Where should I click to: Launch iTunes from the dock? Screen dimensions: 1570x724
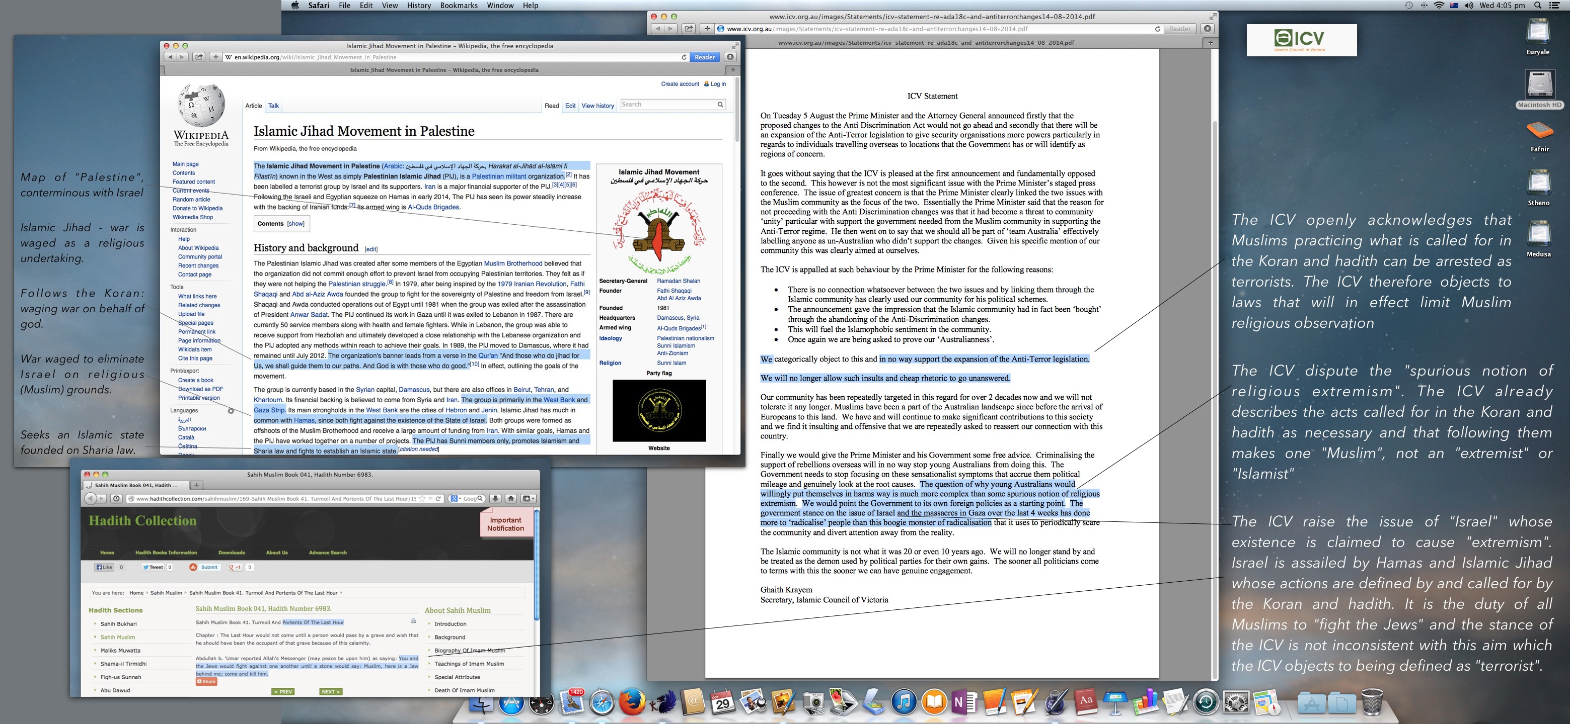pyautogui.click(x=903, y=703)
